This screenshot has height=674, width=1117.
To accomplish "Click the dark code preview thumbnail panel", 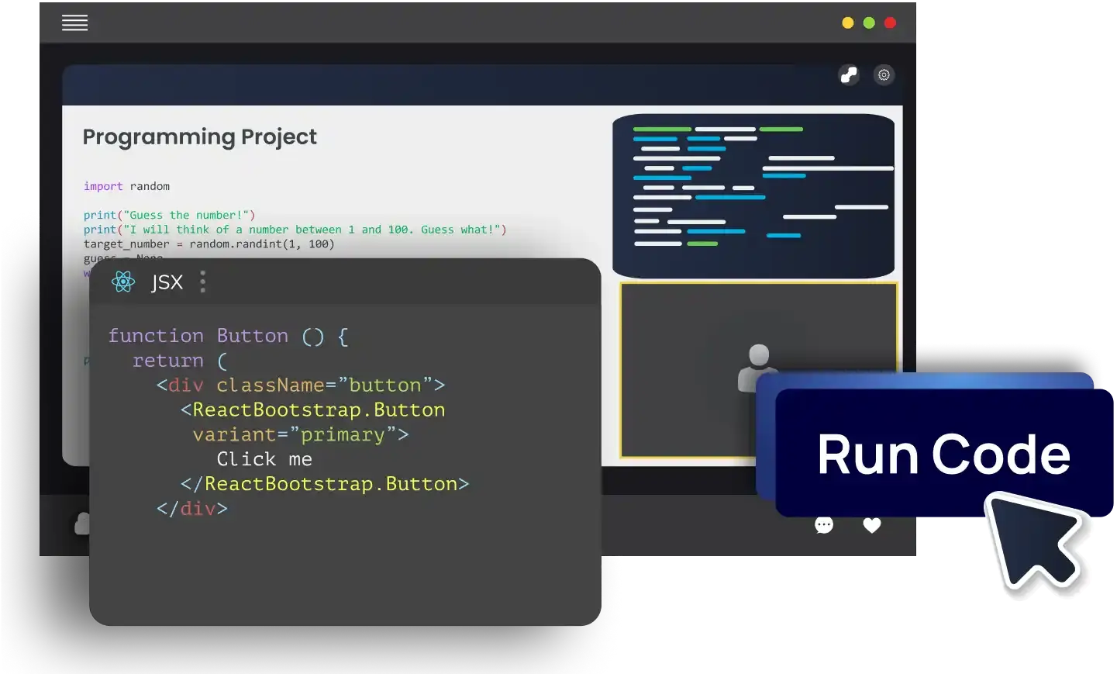I will pos(754,195).
